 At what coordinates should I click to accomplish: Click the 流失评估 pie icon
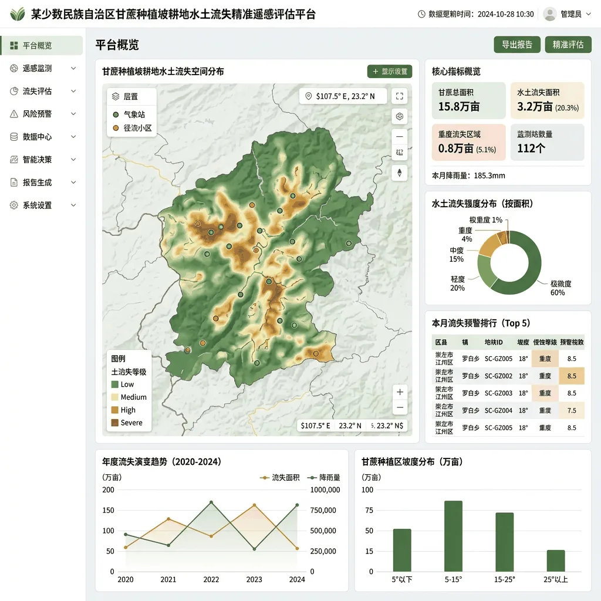tap(14, 91)
